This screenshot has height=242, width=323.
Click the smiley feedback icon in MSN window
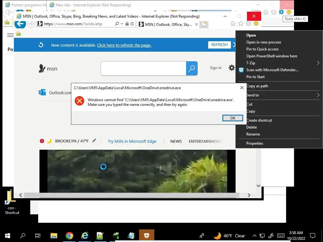coord(256,23)
